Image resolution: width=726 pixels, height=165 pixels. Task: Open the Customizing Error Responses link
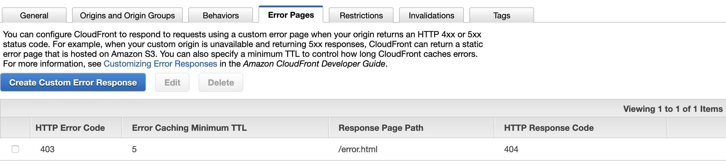point(160,64)
